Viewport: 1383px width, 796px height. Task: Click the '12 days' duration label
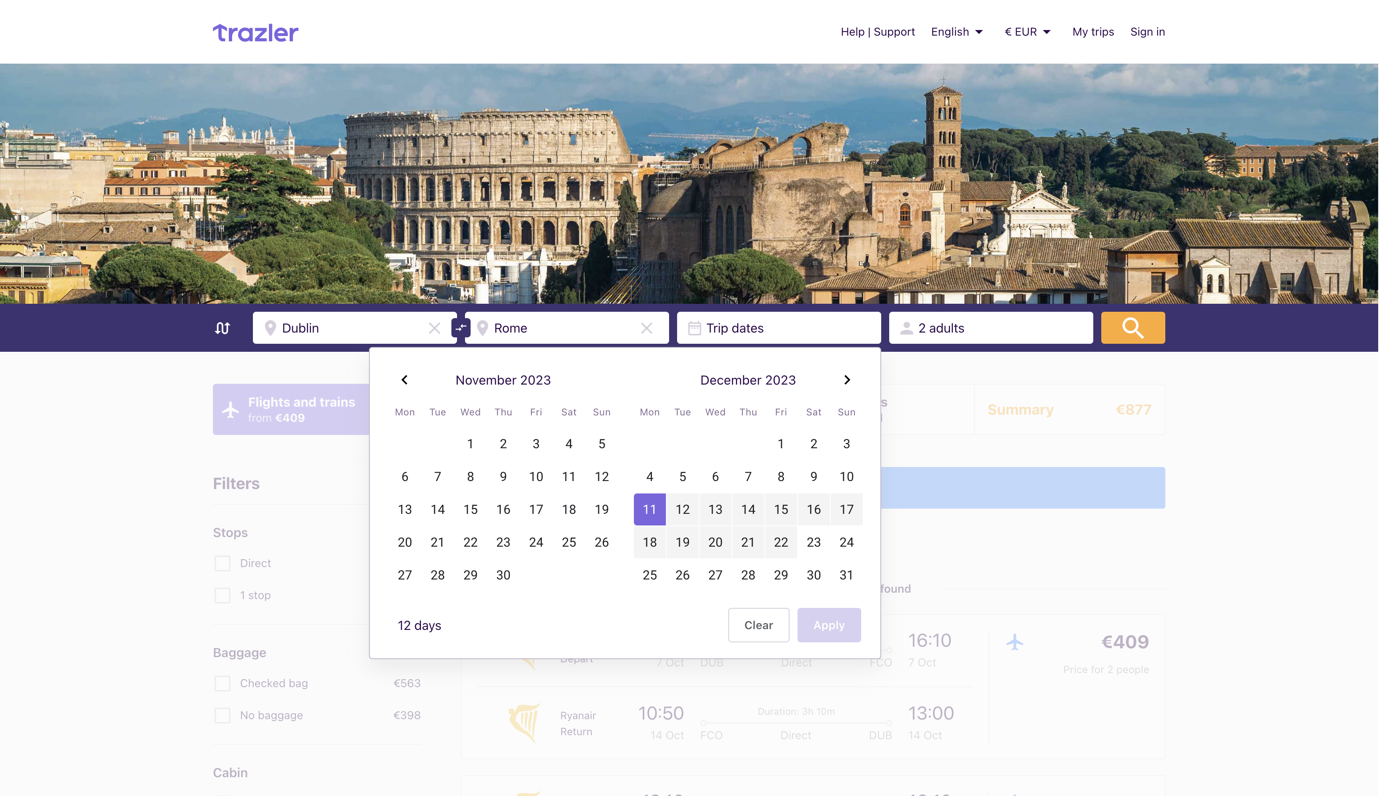[419, 626]
